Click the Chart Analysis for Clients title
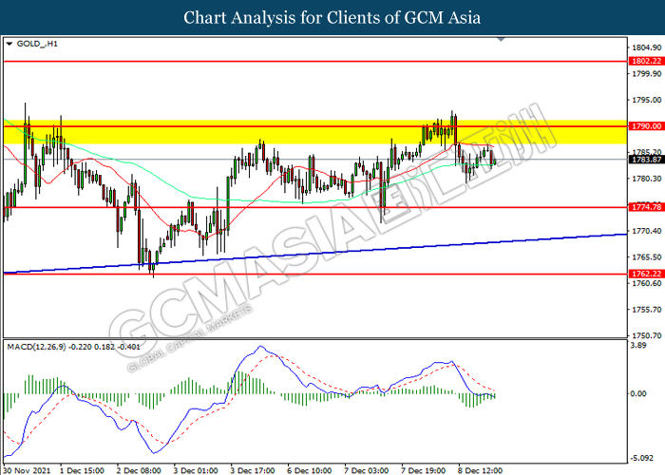Image resolution: width=665 pixels, height=475 pixels. click(332, 18)
